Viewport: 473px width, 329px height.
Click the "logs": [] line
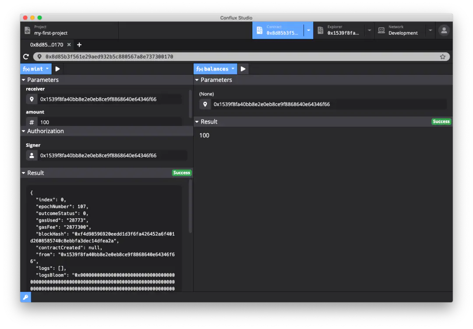pyautogui.click(x=51, y=268)
